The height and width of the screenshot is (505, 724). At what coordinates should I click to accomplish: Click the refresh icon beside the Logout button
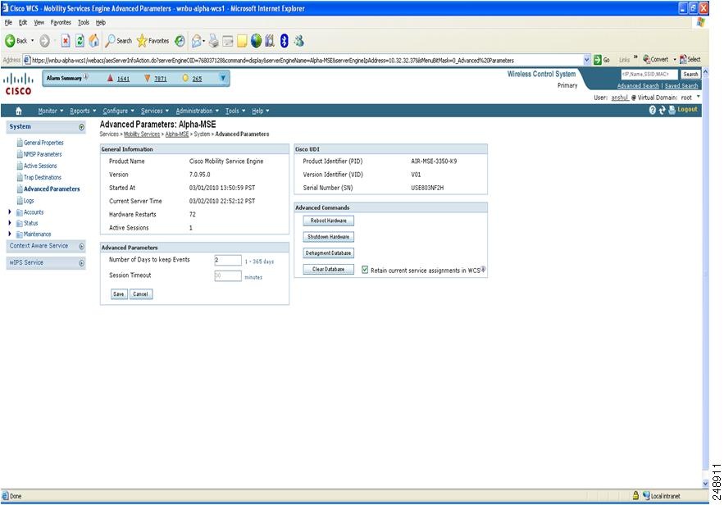click(x=663, y=109)
